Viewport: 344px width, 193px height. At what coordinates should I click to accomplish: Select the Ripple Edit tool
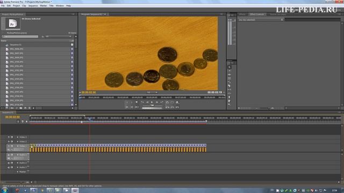pos(230,75)
